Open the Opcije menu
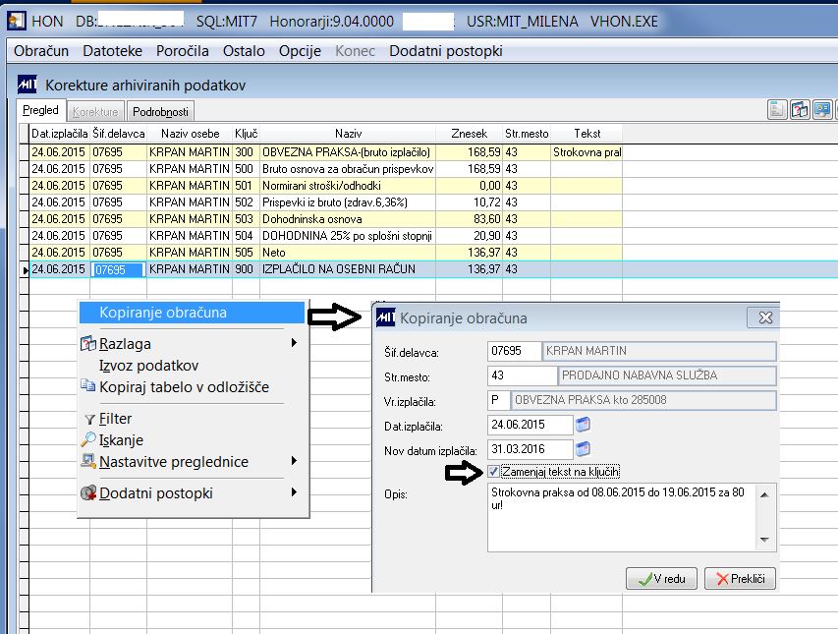Viewport: 838px width, 634px height. (x=300, y=51)
